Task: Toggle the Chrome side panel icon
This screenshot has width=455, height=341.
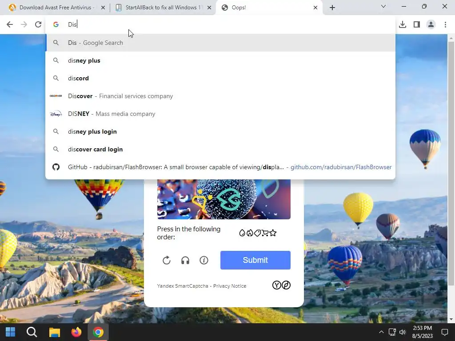Action: click(x=417, y=24)
